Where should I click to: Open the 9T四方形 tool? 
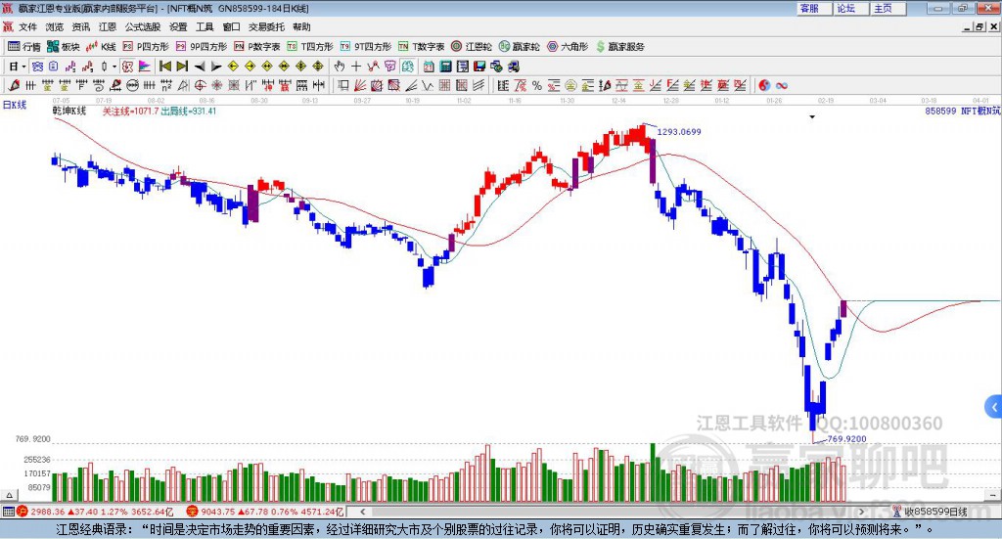click(x=366, y=47)
